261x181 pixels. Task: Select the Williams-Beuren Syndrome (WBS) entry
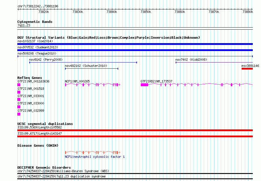[x=63, y=171]
